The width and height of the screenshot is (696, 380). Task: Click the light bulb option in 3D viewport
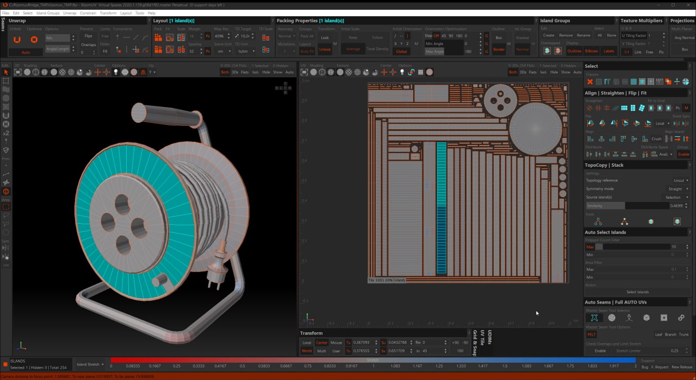[116, 72]
